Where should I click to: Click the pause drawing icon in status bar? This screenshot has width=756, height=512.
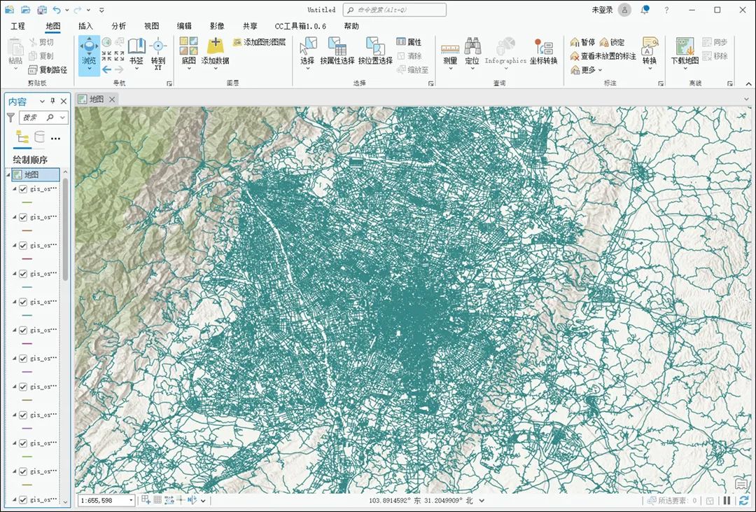point(727,501)
